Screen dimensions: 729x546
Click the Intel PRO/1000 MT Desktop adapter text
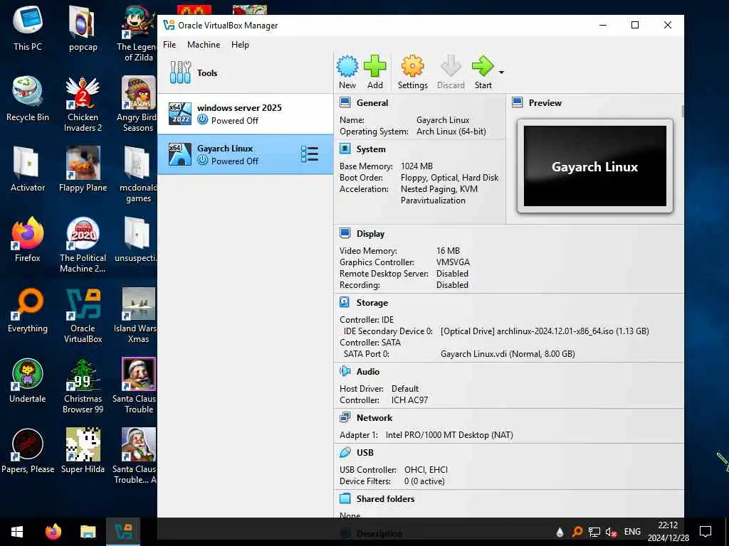click(x=449, y=435)
